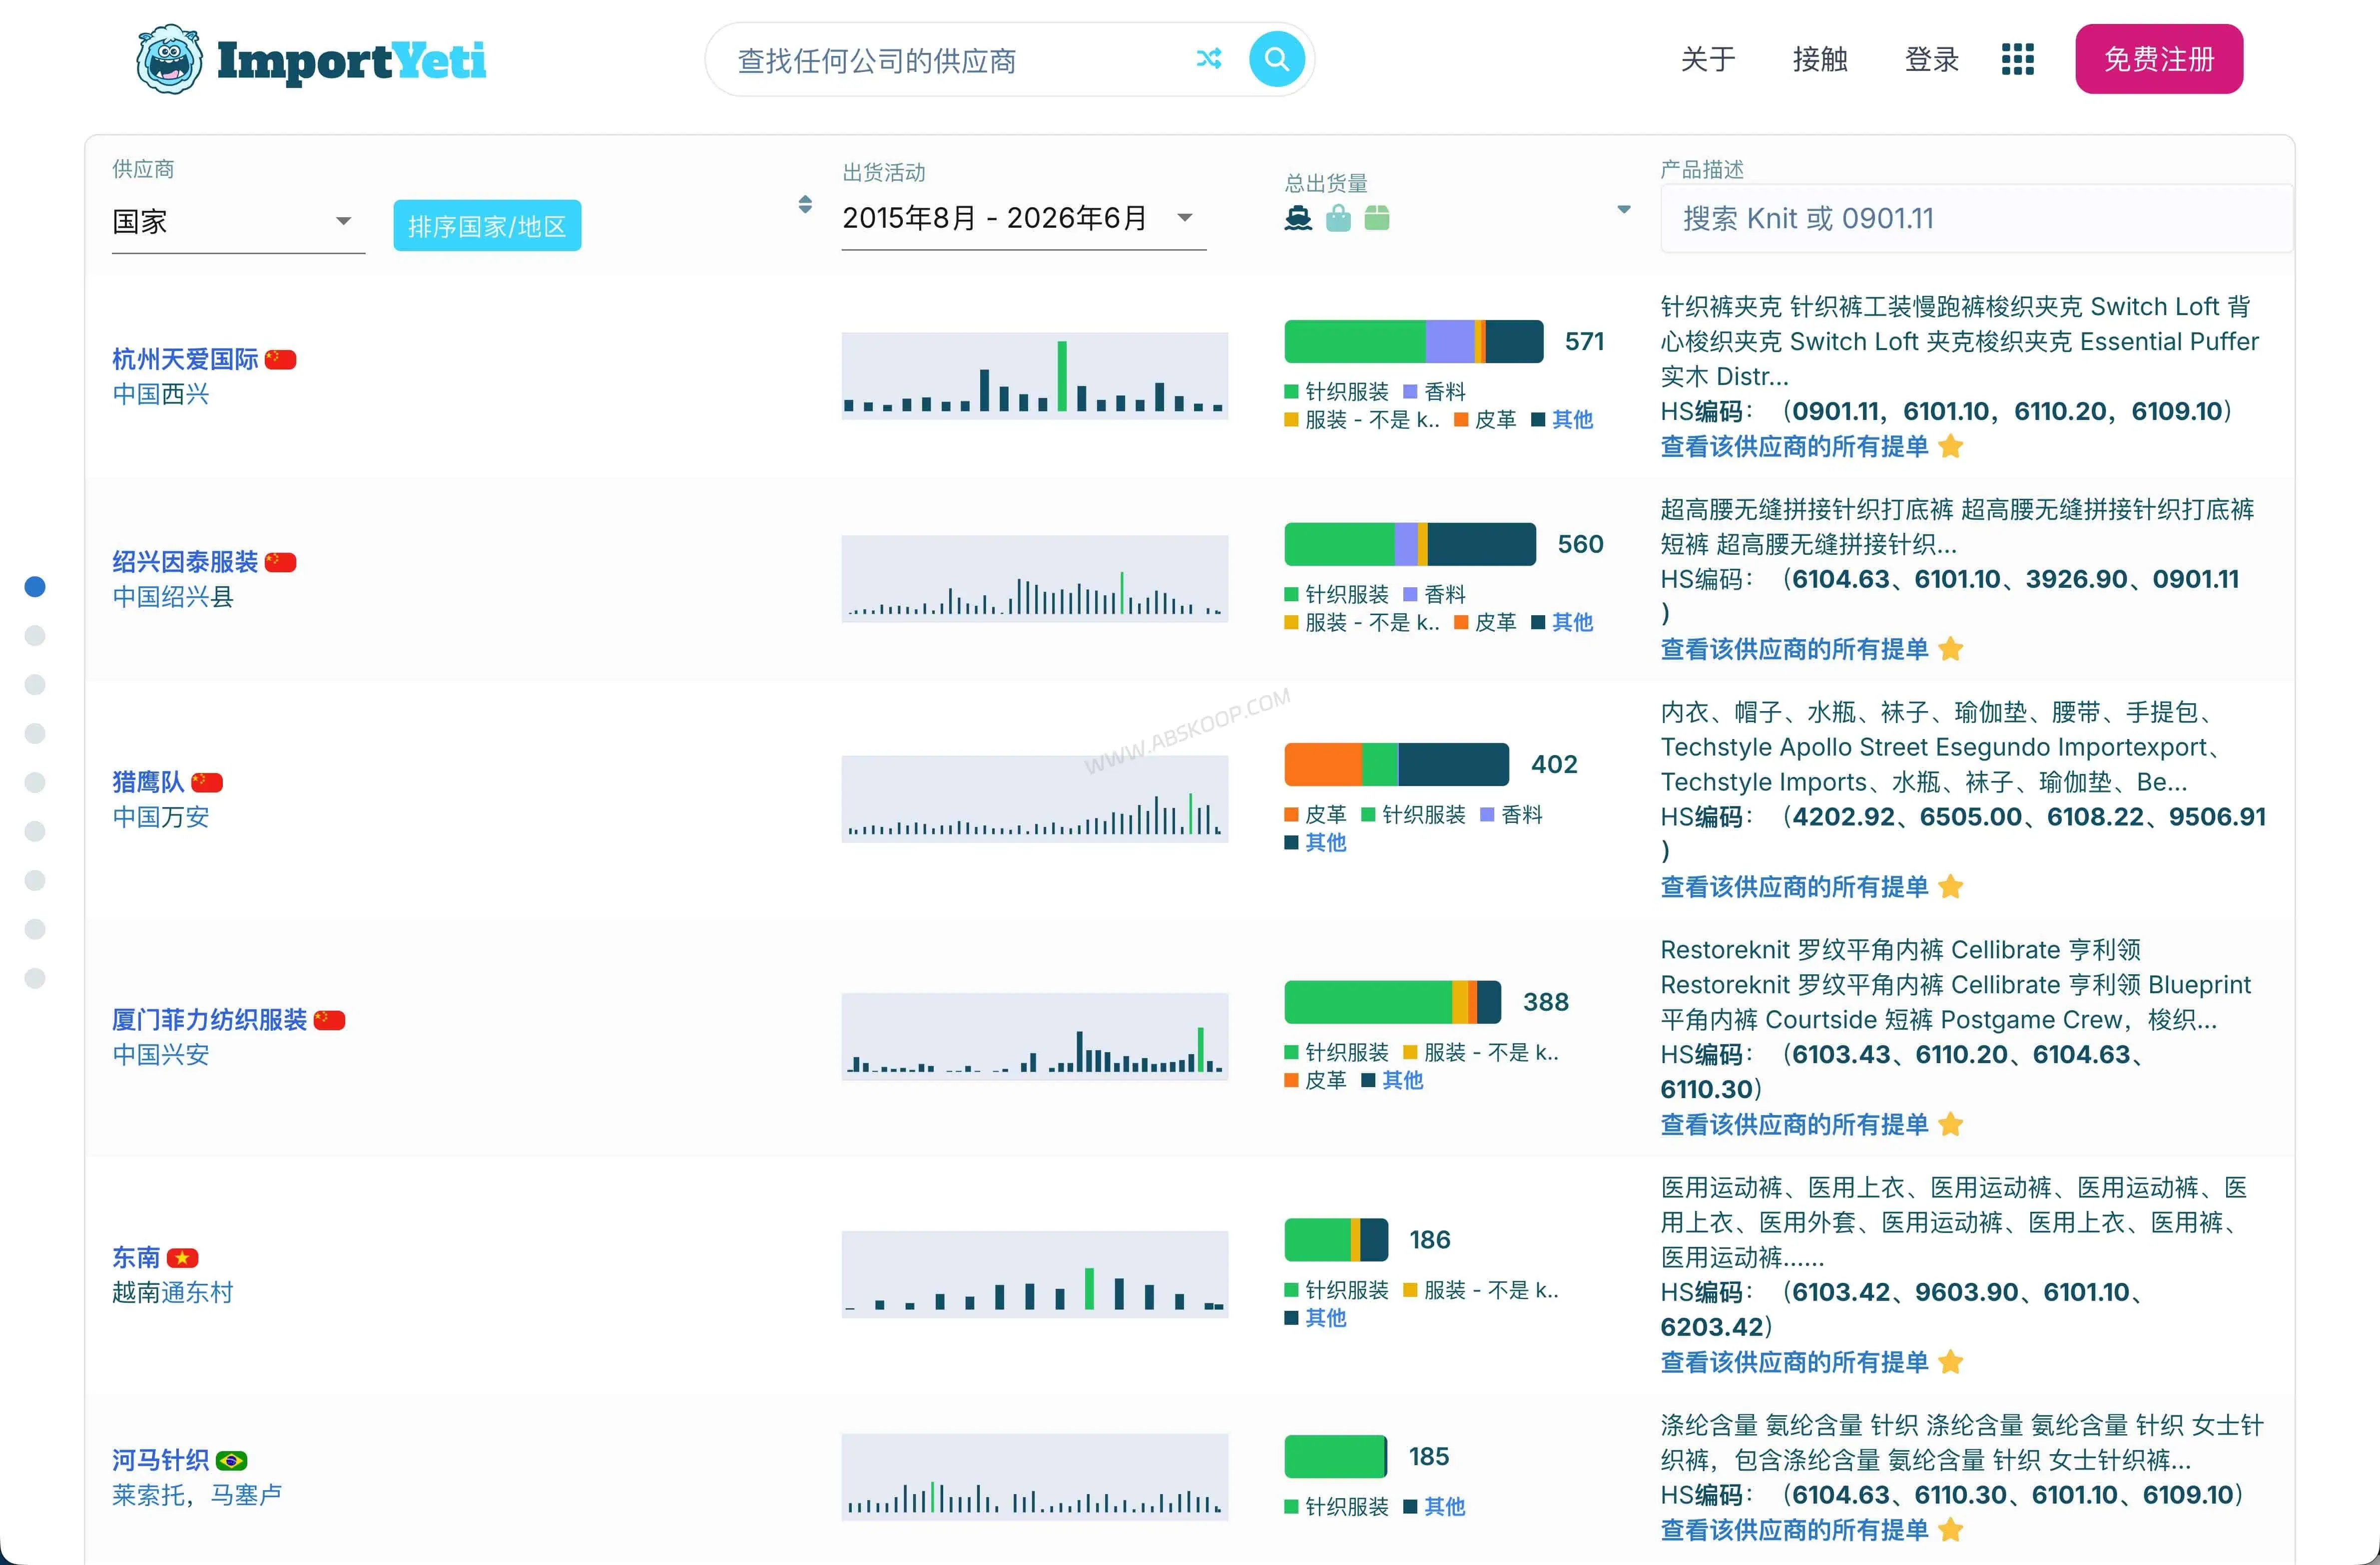Viewport: 2380px width, 1565px height.
Task: Click the Vietnam flag next to 东南
Action: pos(183,1258)
